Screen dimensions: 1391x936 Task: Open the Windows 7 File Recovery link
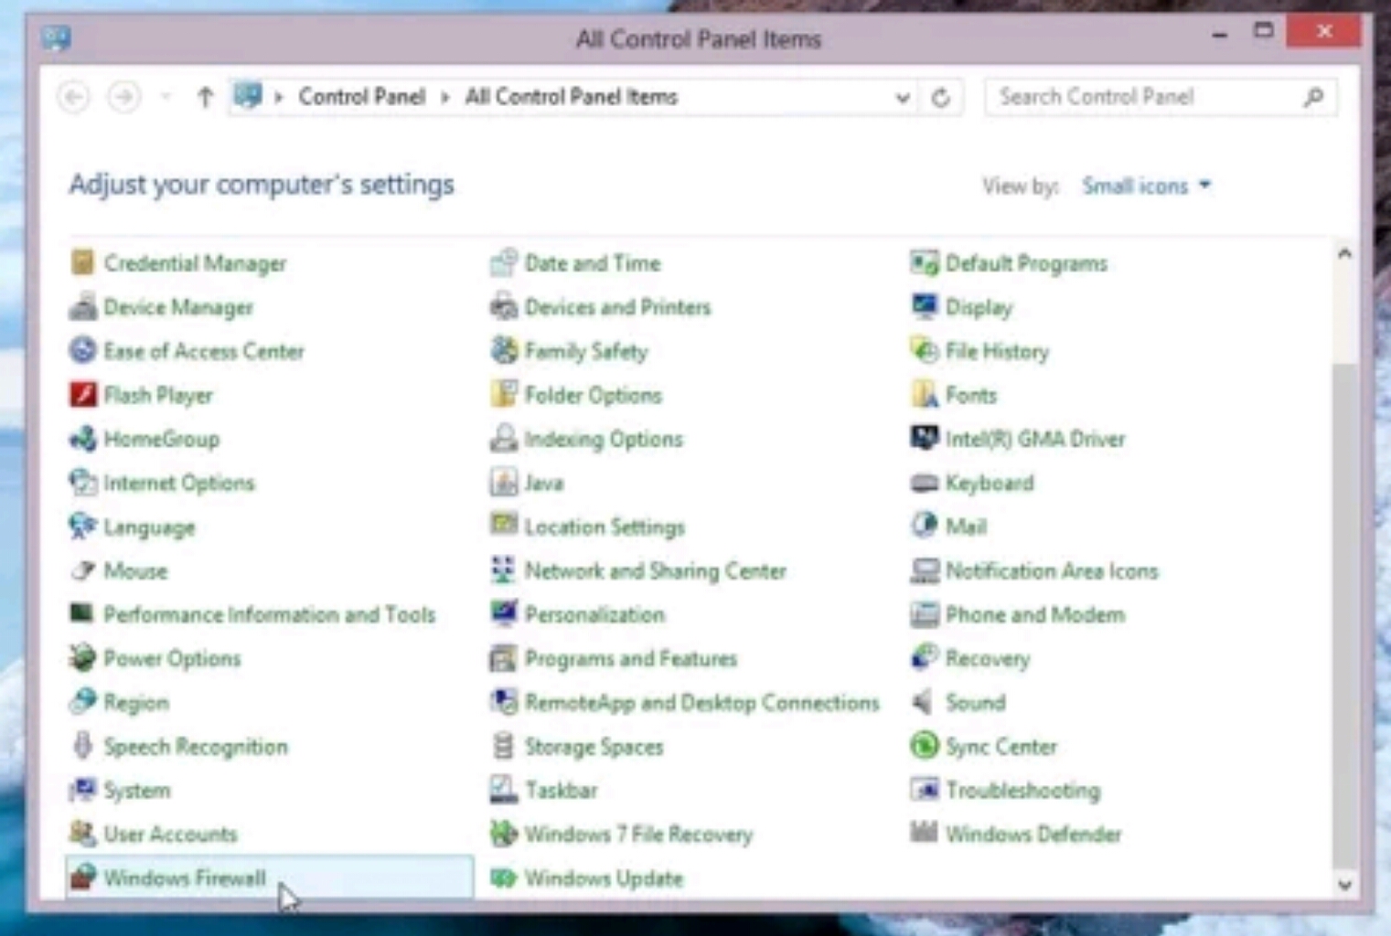[638, 834]
